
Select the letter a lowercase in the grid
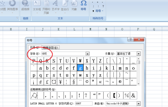click(41, 68)
